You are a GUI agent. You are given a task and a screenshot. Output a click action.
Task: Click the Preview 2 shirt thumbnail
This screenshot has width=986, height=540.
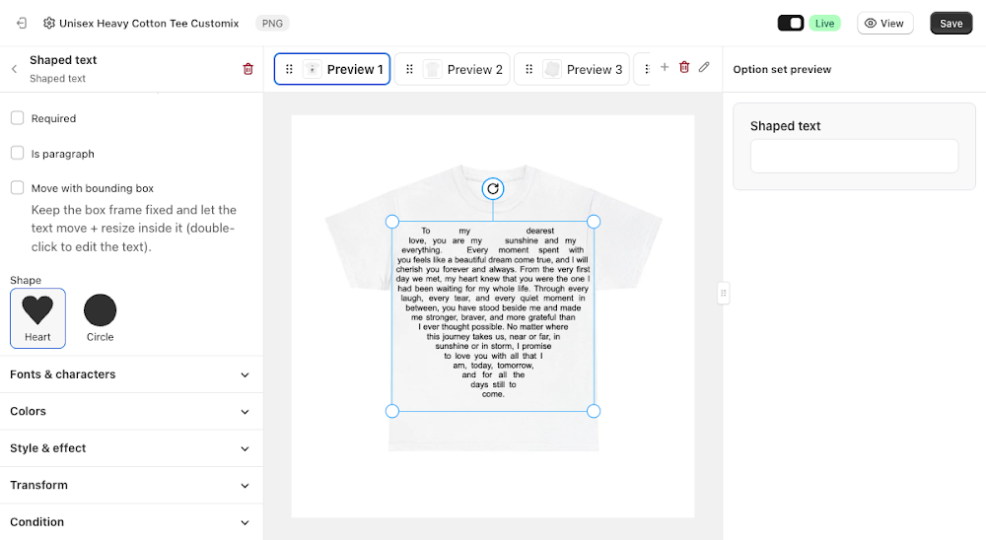(x=432, y=69)
